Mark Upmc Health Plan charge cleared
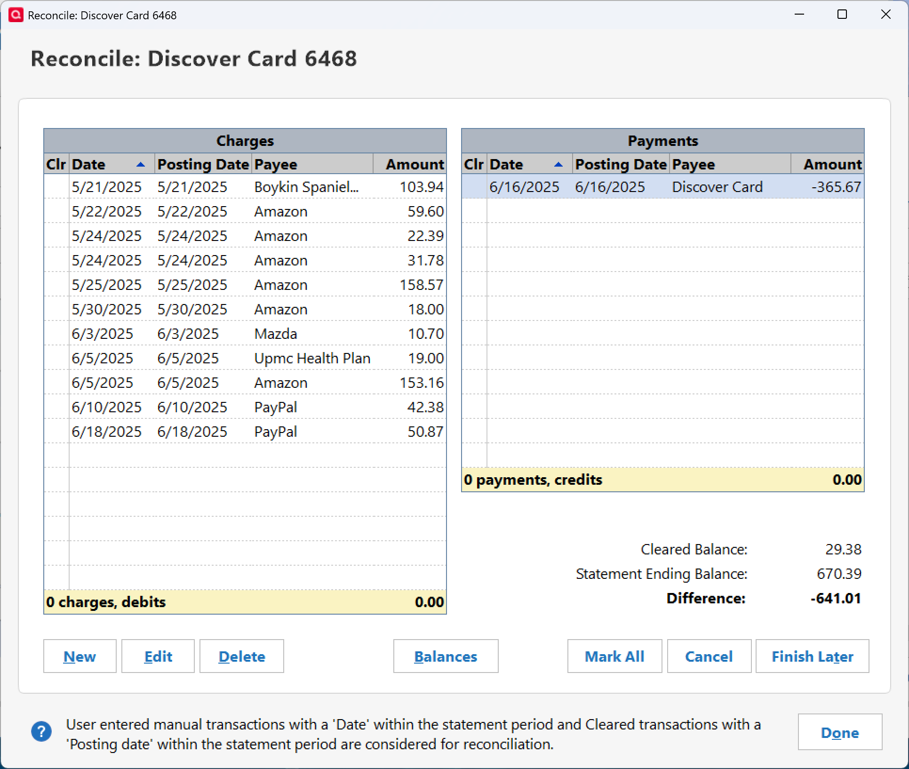The image size is (909, 769). click(x=56, y=358)
